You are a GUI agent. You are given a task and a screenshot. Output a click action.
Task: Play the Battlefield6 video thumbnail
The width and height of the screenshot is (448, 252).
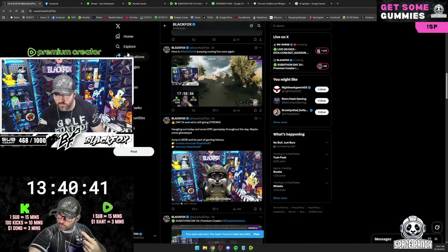[217, 81]
